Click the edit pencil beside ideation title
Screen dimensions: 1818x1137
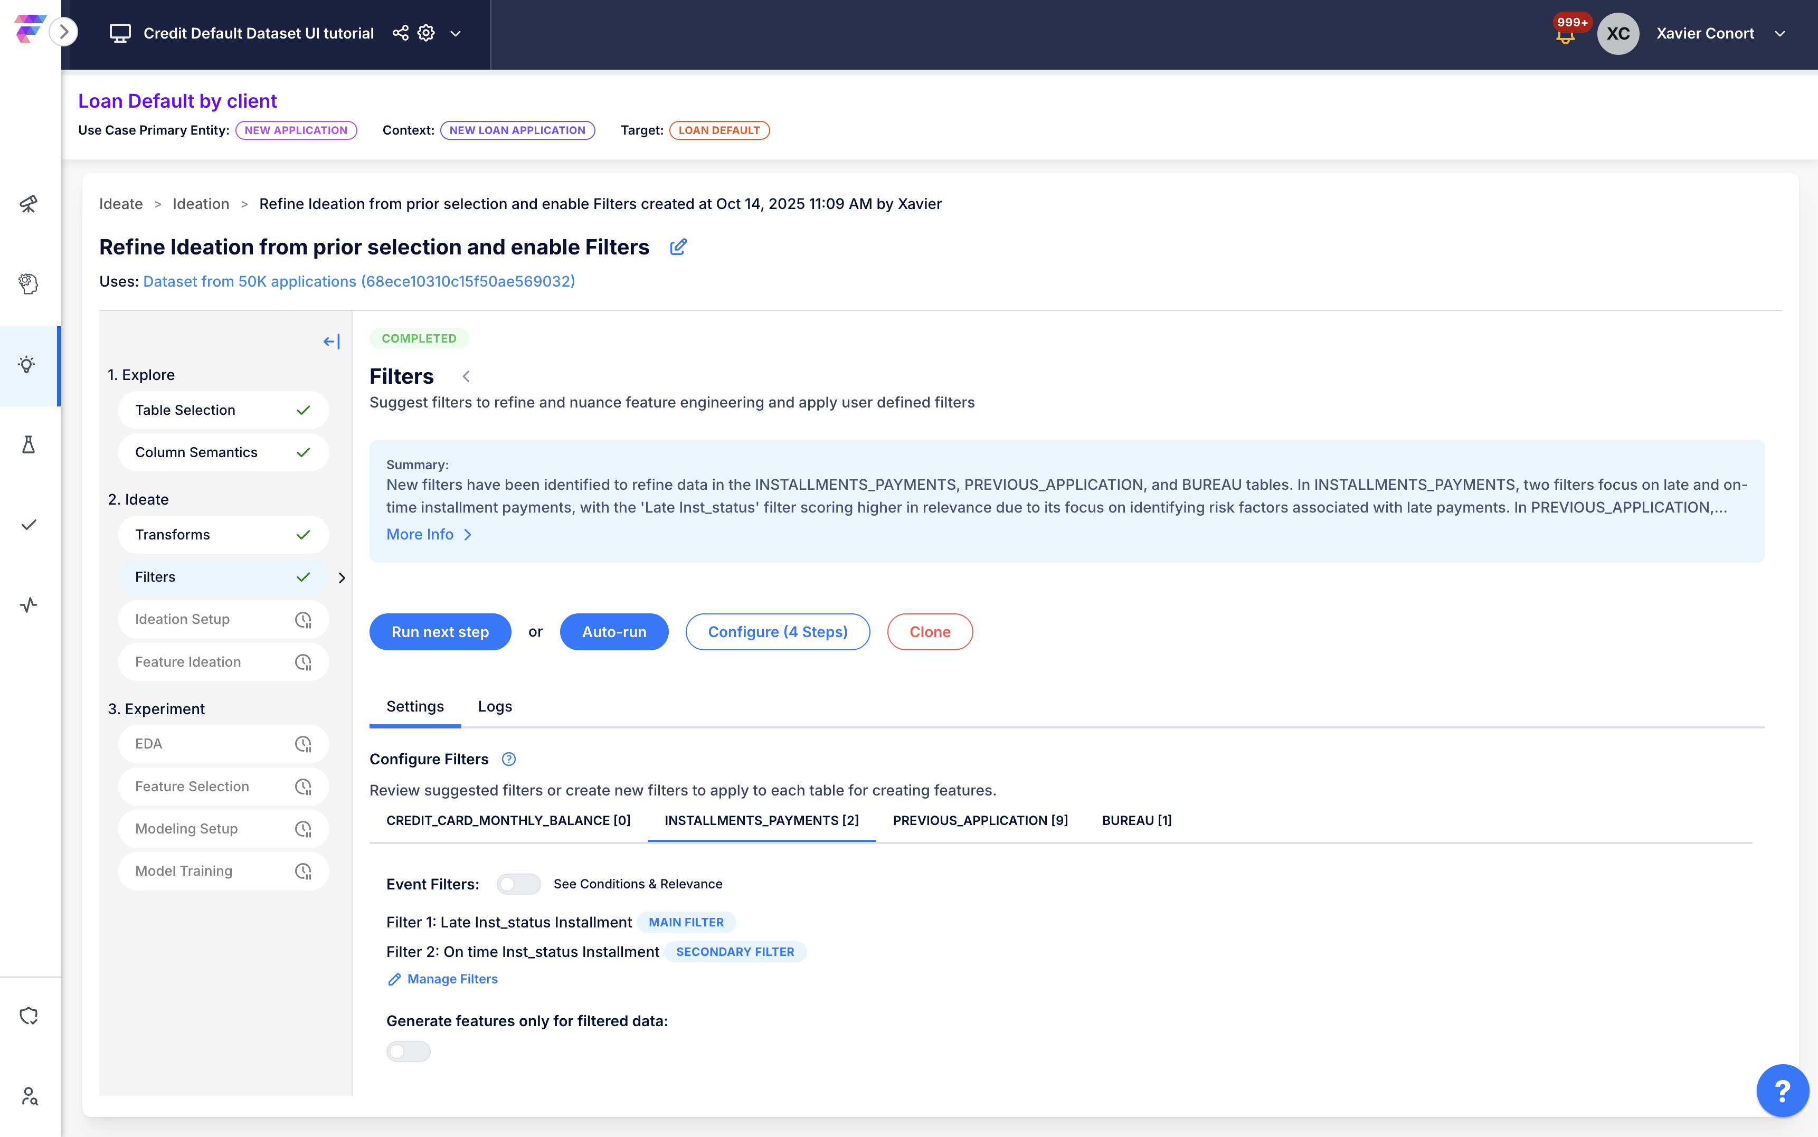tap(678, 247)
